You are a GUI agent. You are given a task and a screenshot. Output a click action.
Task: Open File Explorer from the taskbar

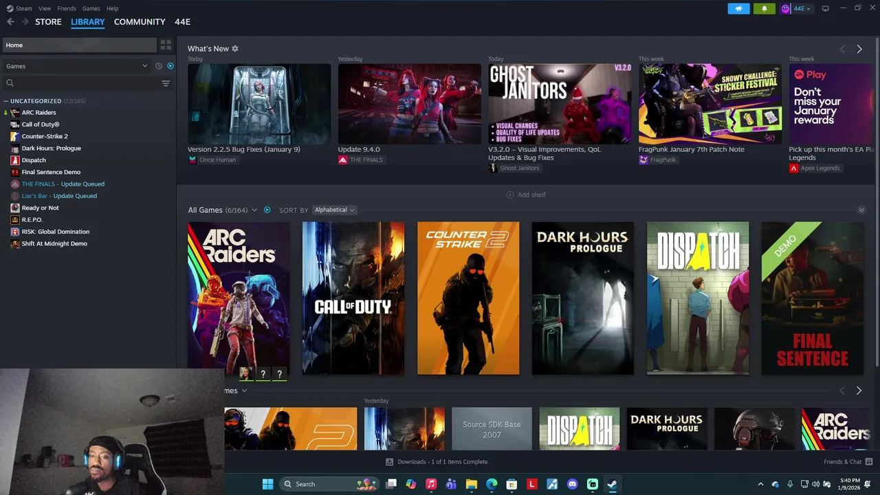471,484
